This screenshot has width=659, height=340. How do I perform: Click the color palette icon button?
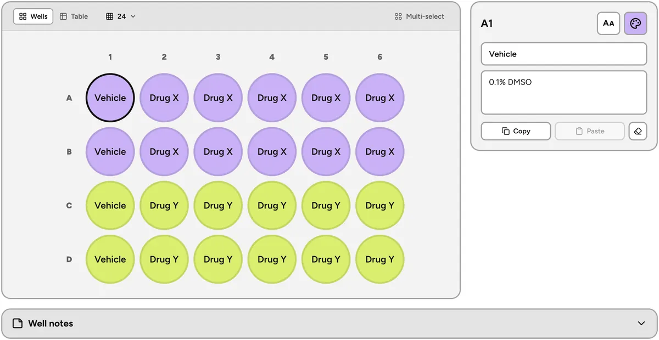pyautogui.click(x=635, y=24)
